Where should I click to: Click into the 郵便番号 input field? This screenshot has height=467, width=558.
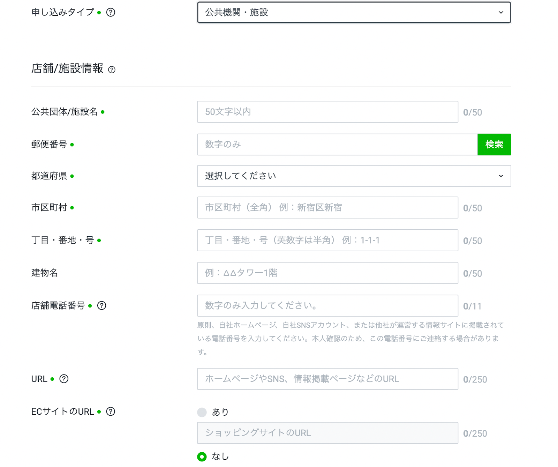[x=337, y=144]
